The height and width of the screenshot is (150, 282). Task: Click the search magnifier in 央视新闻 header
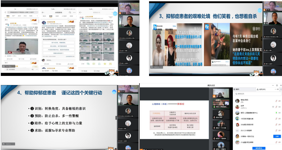click(70, 12)
